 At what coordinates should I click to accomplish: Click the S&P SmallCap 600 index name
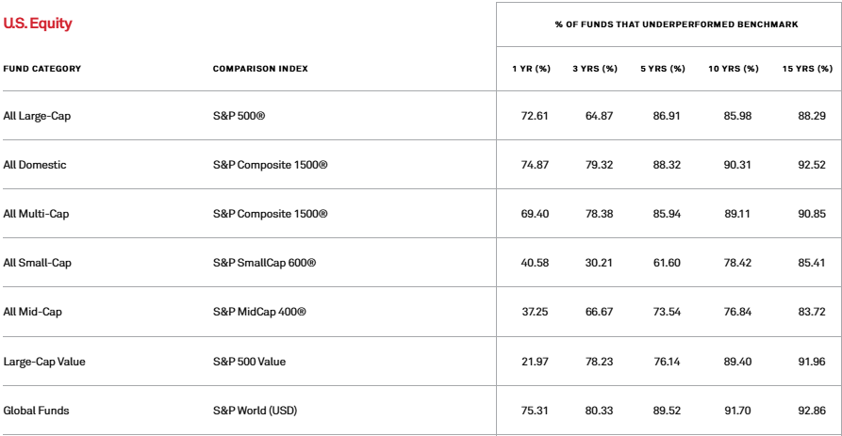pos(264,263)
